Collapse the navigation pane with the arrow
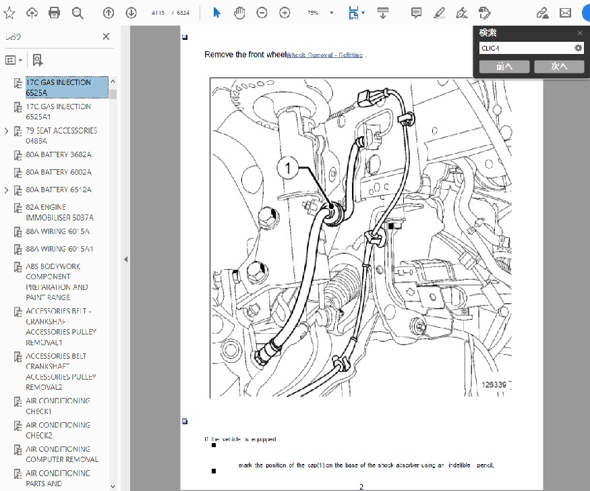The image size is (590, 491). [125, 259]
